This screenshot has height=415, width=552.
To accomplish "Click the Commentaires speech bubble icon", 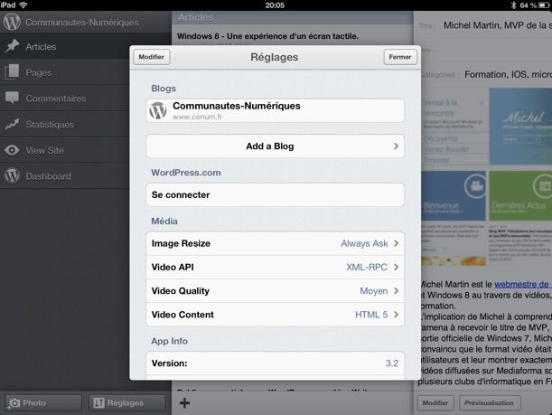I will pyautogui.click(x=12, y=98).
